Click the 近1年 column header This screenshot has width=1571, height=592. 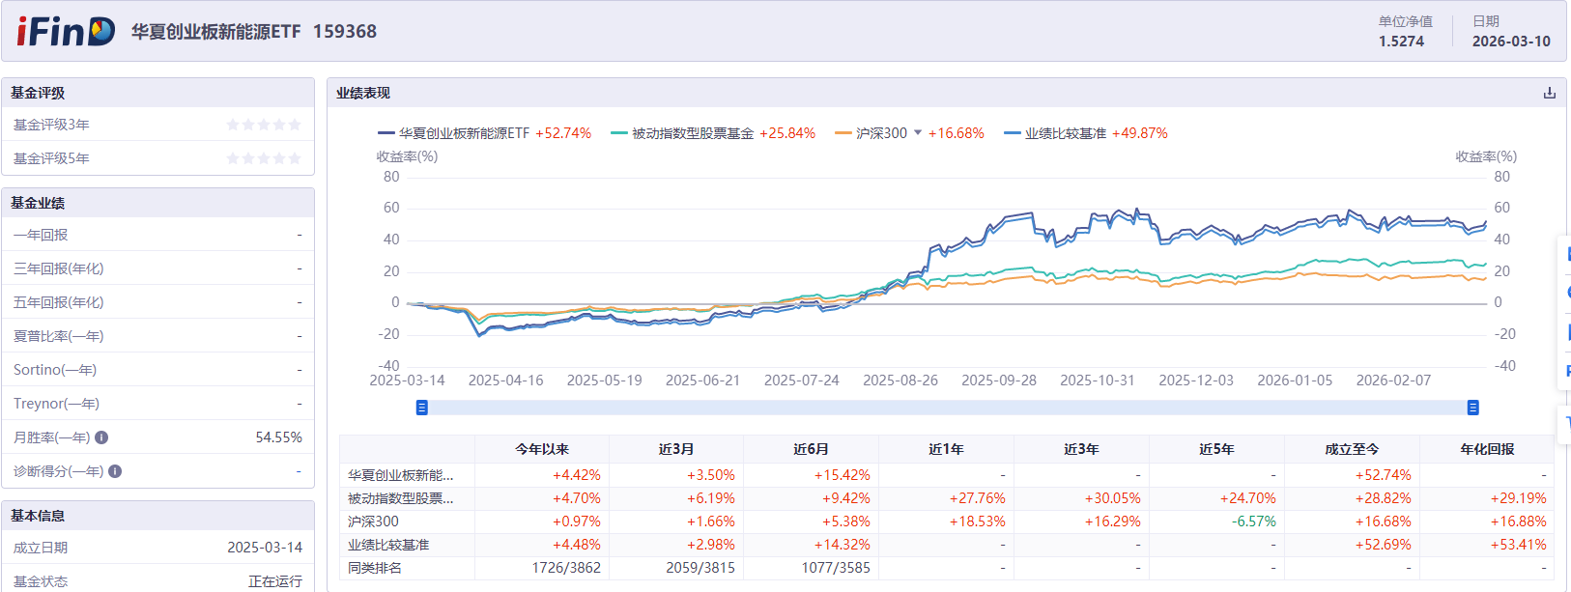tap(946, 449)
